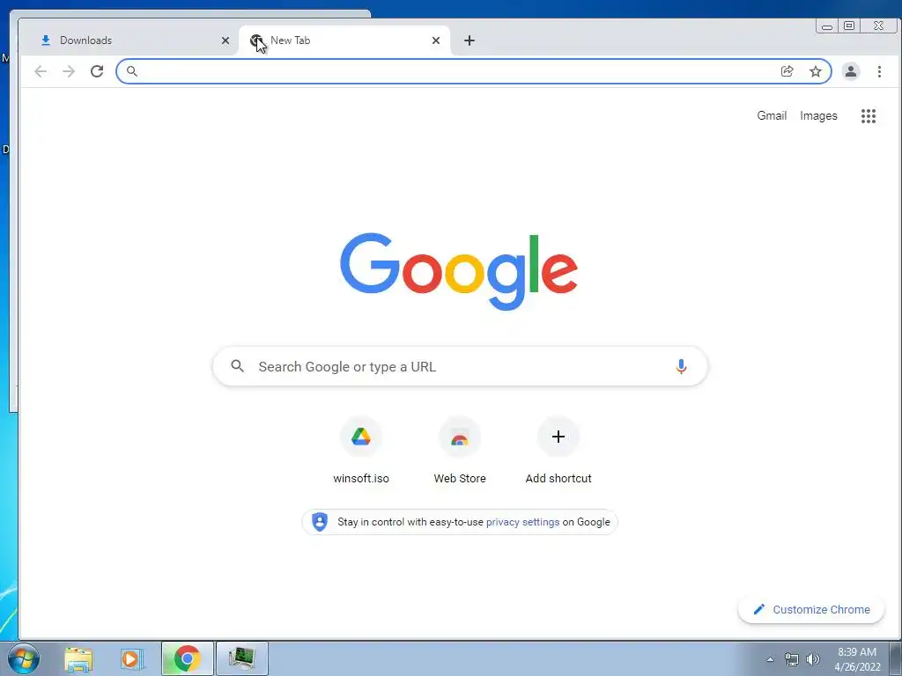The image size is (902, 676).
Task: Follow the privacy settings link
Action: 522,522
